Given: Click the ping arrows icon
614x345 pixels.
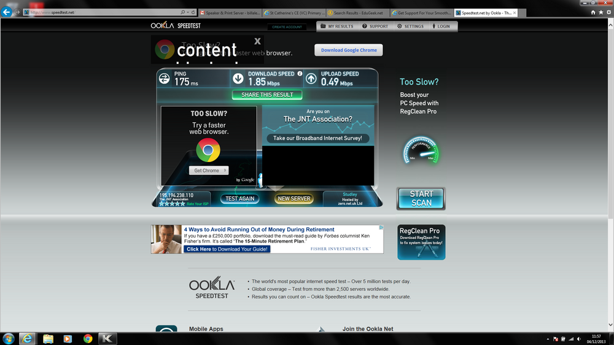Looking at the screenshot, I should 165,79.
